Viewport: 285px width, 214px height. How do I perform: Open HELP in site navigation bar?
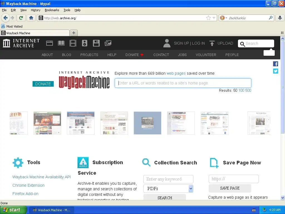(x=112, y=55)
